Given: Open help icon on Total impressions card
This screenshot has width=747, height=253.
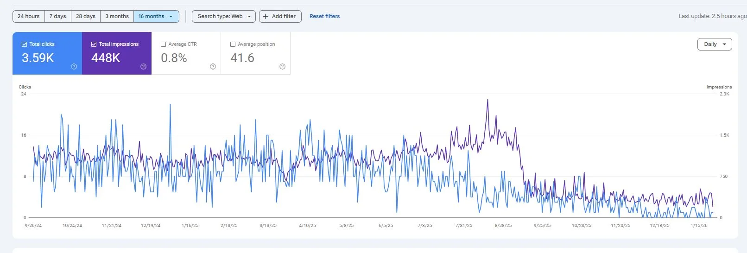Looking at the screenshot, I should 143,67.
